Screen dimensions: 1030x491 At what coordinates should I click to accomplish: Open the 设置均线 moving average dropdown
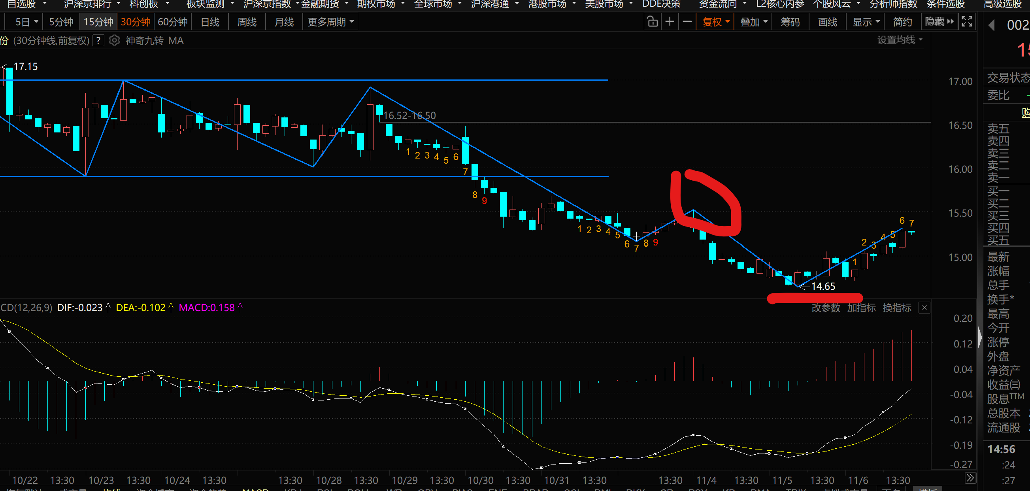[x=900, y=40]
